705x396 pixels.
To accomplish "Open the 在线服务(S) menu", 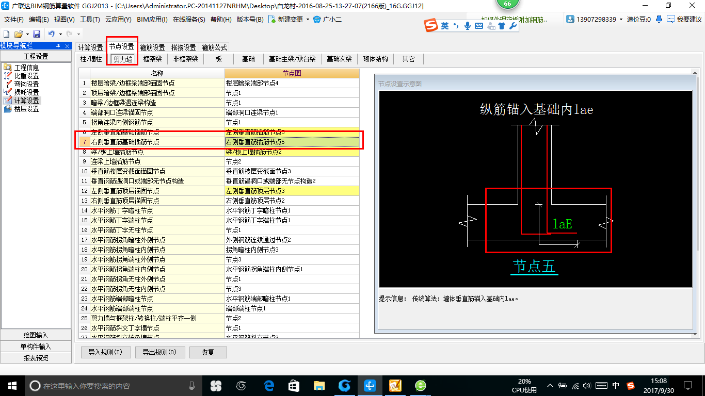I will pos(189,20).
